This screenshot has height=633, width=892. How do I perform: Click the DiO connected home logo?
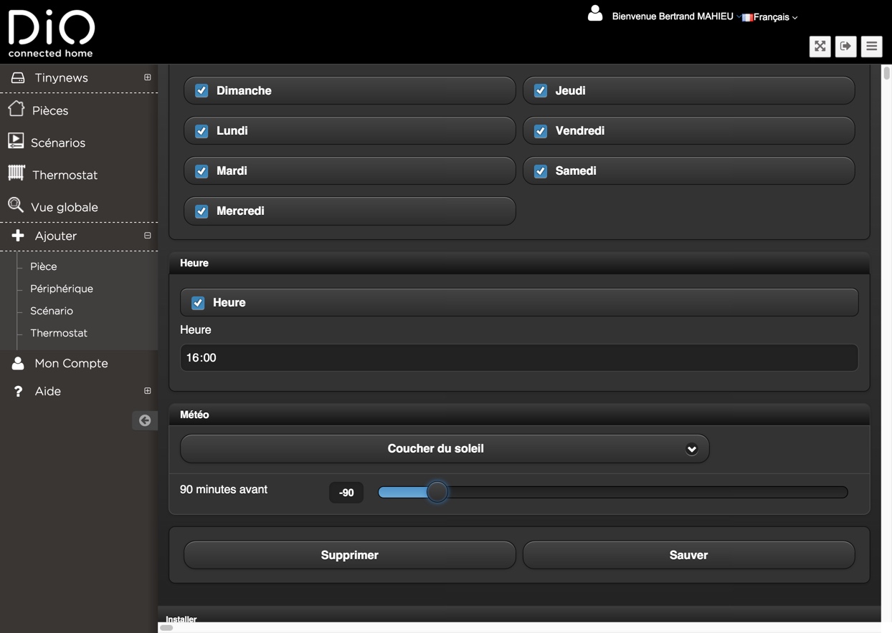tap(51, 33)
